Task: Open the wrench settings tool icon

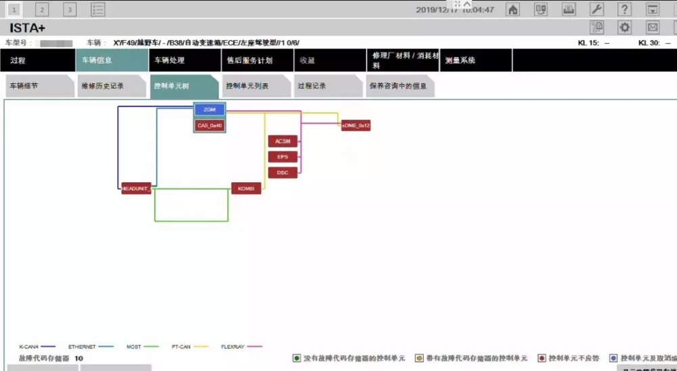Action: pyautogui.click(x=596, y=9)
